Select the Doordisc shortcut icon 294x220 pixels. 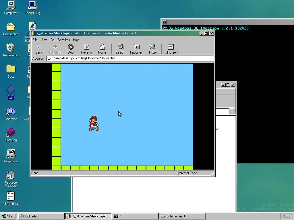[x=11, y=114]
